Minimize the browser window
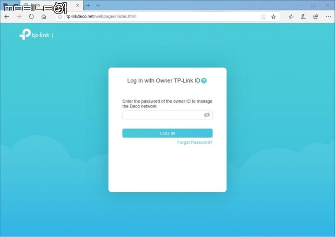Viewport: 335px width, 237px height. pyautogui.click(x=299, y=5)
